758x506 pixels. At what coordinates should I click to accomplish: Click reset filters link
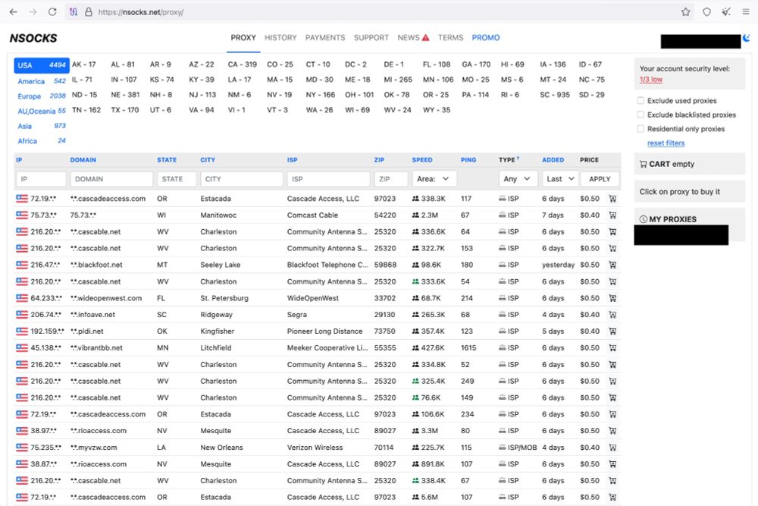[x=666, y=143]
